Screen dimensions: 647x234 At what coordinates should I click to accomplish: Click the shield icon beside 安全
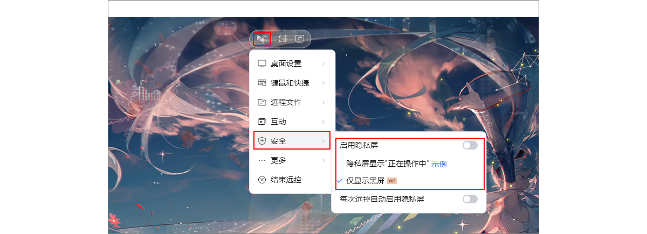pyautogui.click(x=262, y=141)
